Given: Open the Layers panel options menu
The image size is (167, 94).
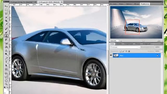Looking at the screenshot, I should tap(162, 44).
